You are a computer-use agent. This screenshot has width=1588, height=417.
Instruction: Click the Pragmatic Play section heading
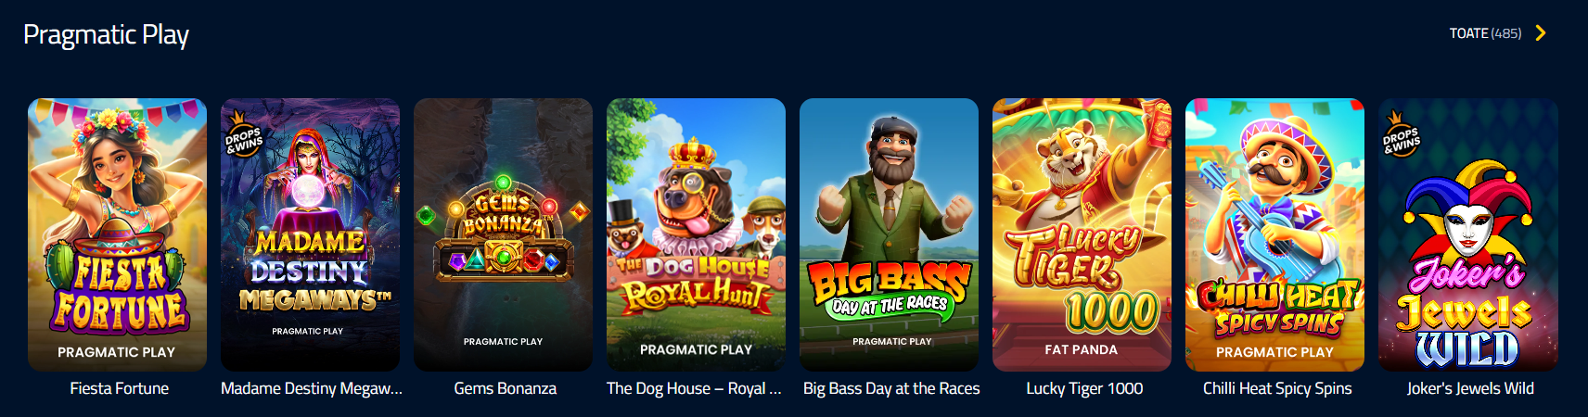point(106,35)
